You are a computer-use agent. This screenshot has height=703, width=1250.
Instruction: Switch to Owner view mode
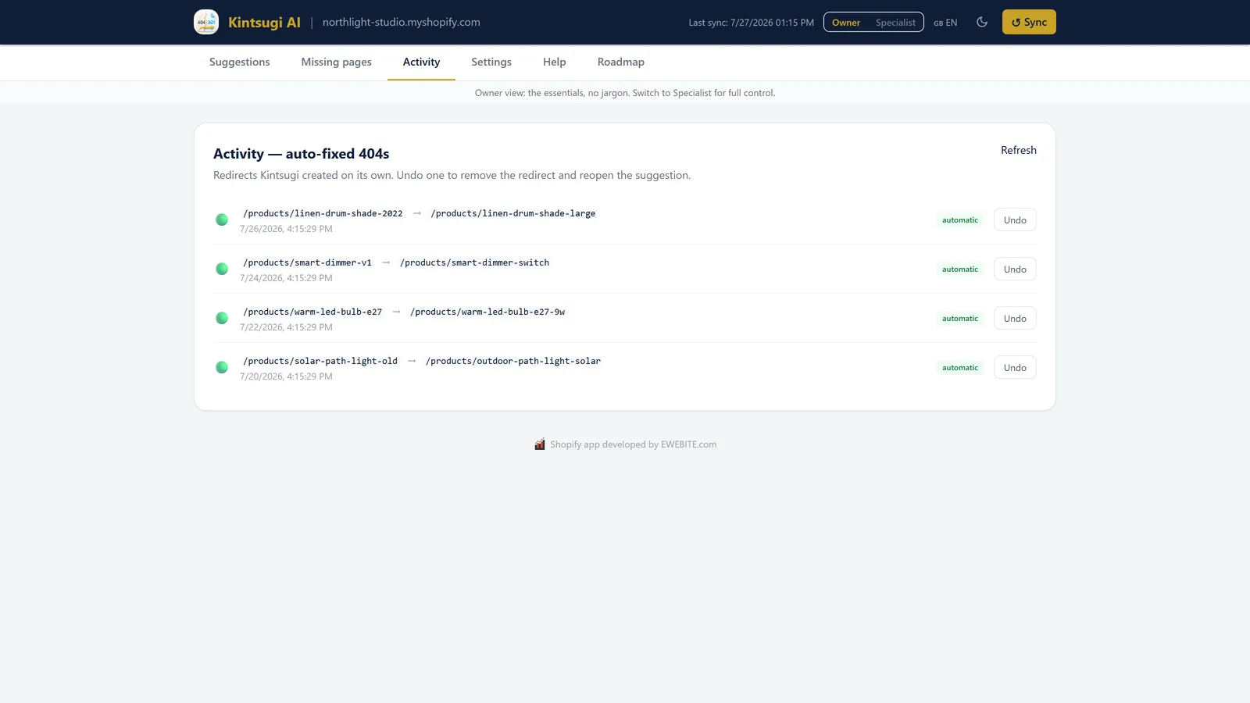[x=846, y=23]
